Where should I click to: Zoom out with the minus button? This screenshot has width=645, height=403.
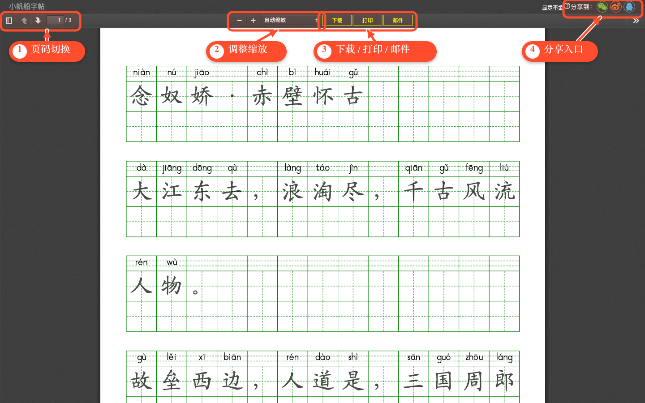pyautogui.click(x=239, y=21)
